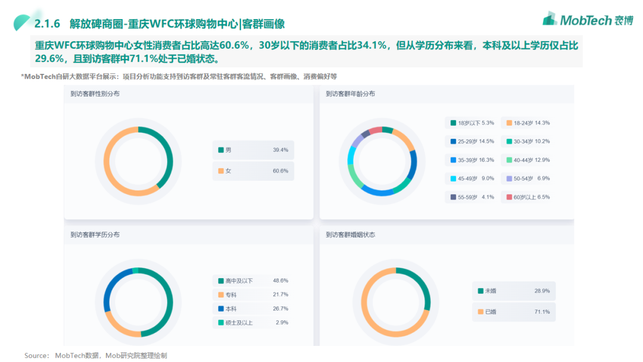Click the 60.6% value in gender legend
The width and height of the screenshot is (643, 362).
[x=280, y=171]
